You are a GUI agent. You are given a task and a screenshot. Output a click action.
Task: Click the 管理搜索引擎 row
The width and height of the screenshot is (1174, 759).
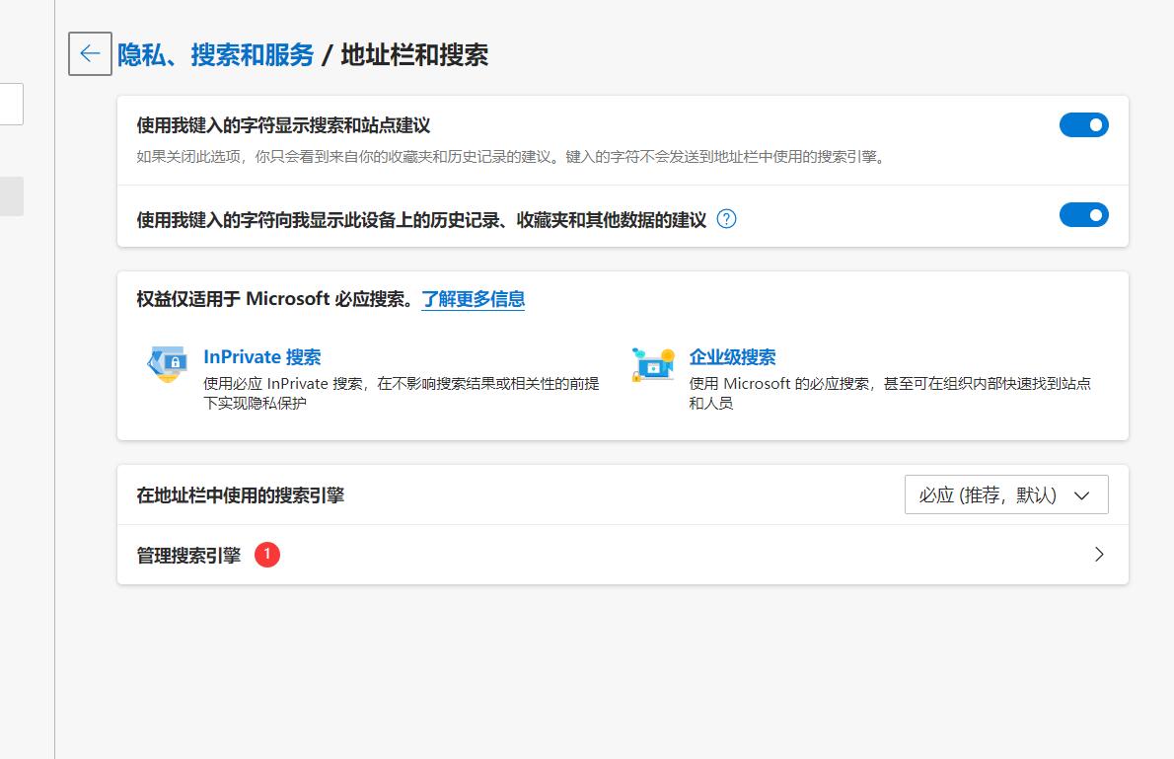click(x=623, y=555)
